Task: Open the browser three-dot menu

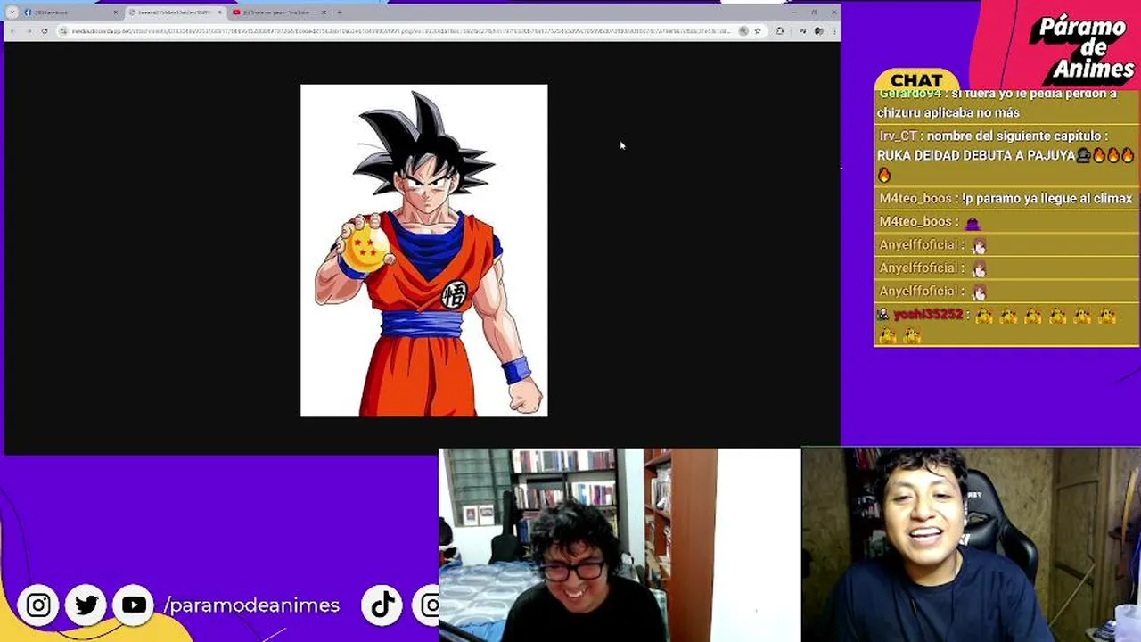Action: tap(833, 30)
